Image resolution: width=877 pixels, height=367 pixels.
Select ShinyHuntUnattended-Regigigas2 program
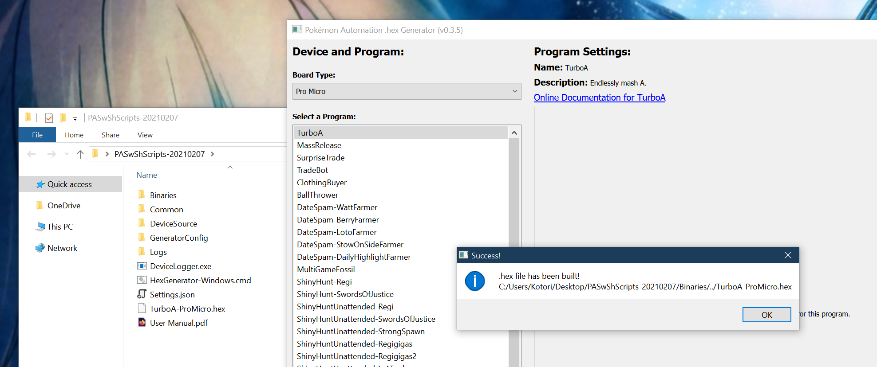401,356
